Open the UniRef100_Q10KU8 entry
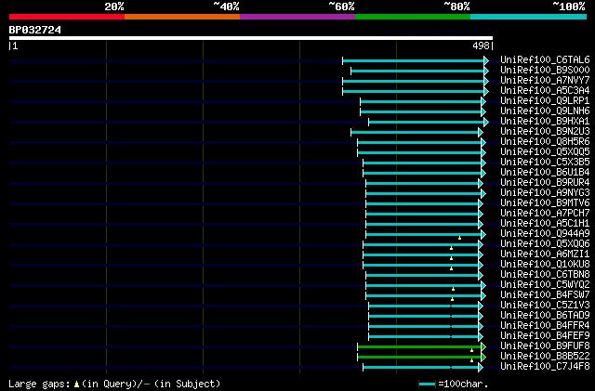 coord(545,265)
